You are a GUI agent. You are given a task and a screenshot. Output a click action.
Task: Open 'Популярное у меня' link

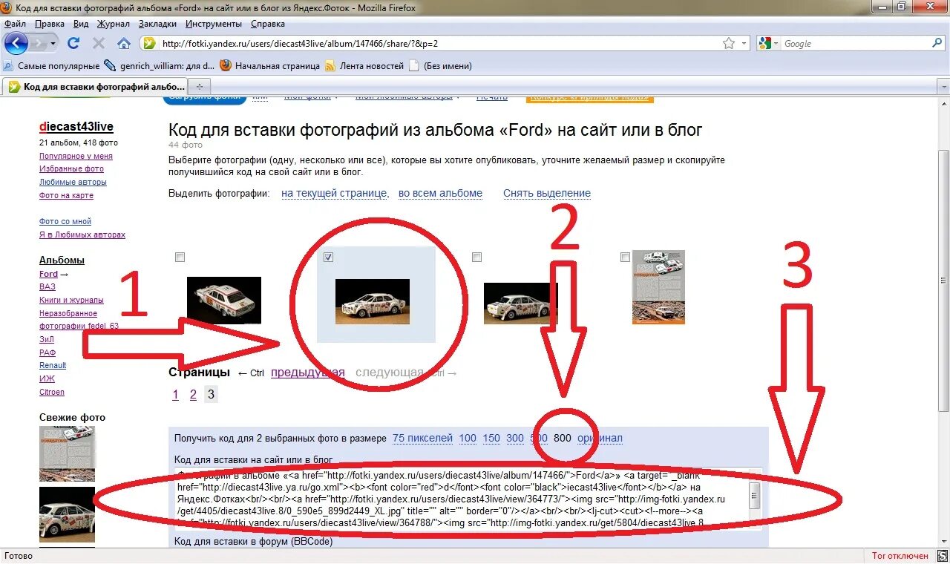pyautogui.click(x=76, y=157)
